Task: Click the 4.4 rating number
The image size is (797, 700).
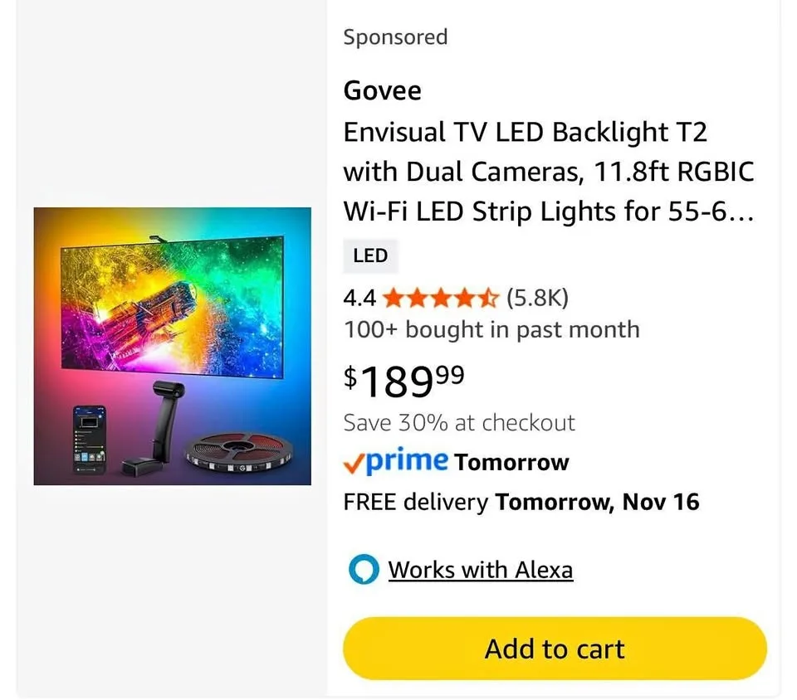Action: 360,297
